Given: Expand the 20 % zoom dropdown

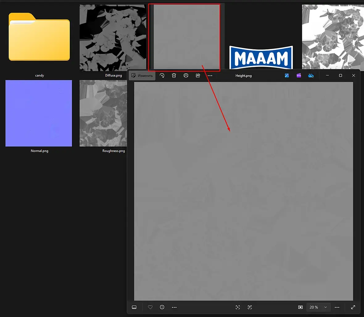Looking at the screenshot, I should (x=318, y=307).
